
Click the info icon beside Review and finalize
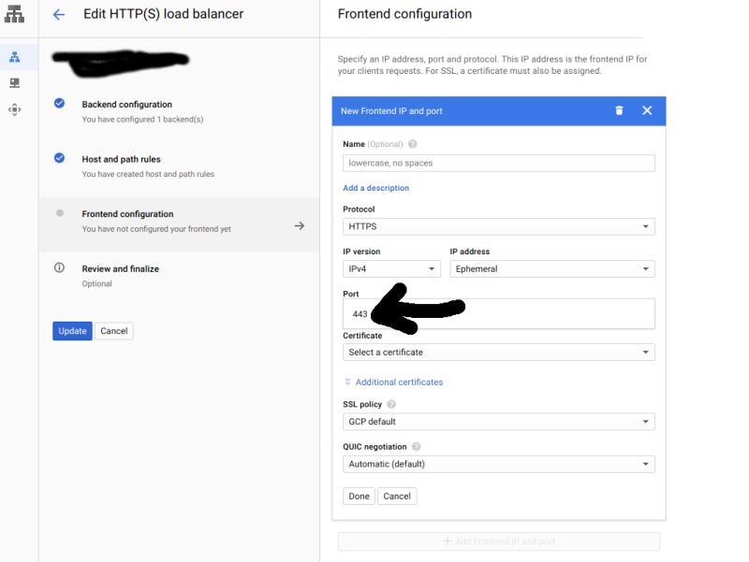(59, 268)
